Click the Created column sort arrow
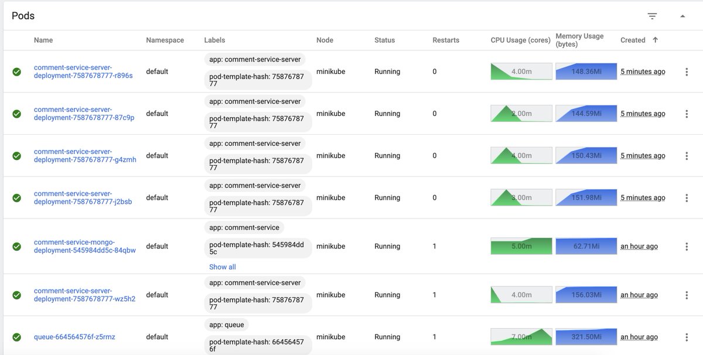 (x=655, y=40)
